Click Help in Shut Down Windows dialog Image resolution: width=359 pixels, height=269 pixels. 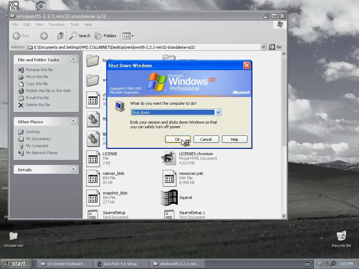coord(235,139)
